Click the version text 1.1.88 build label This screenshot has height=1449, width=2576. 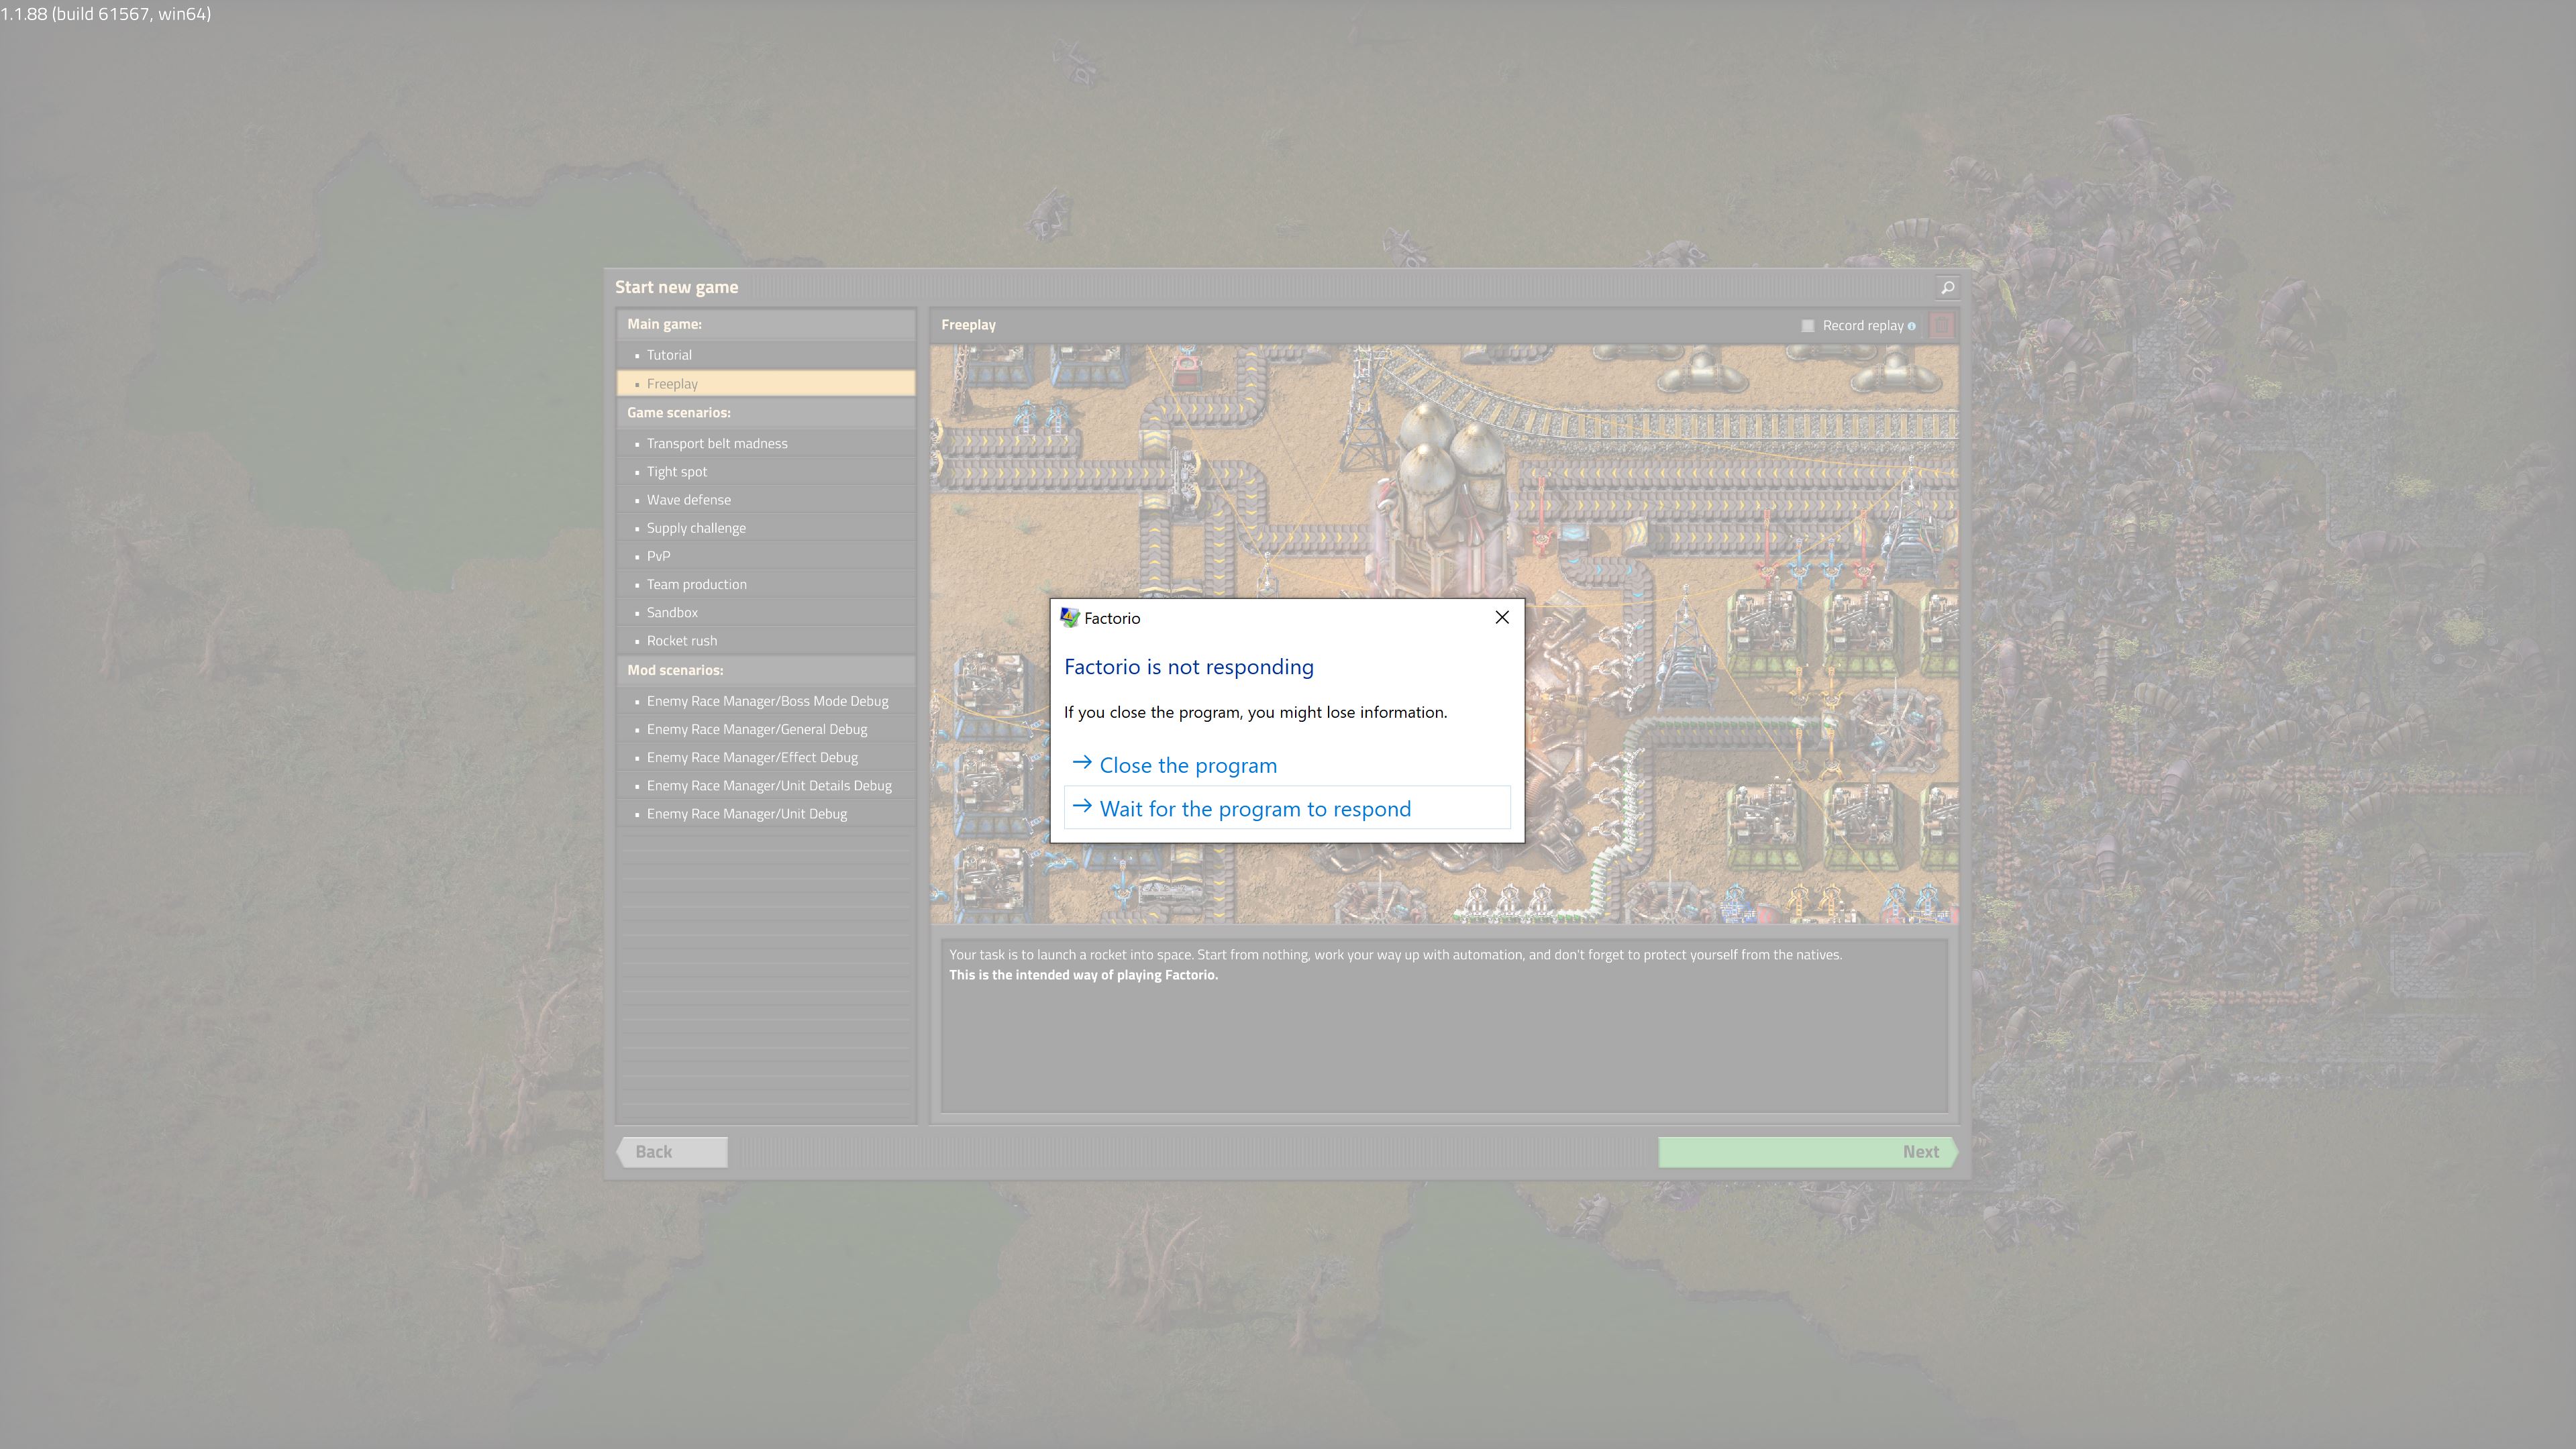(x=106, y=14)
